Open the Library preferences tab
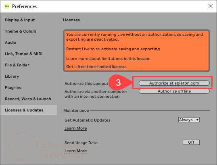Viewport: 217px width, 165px height. click(12, 76)
